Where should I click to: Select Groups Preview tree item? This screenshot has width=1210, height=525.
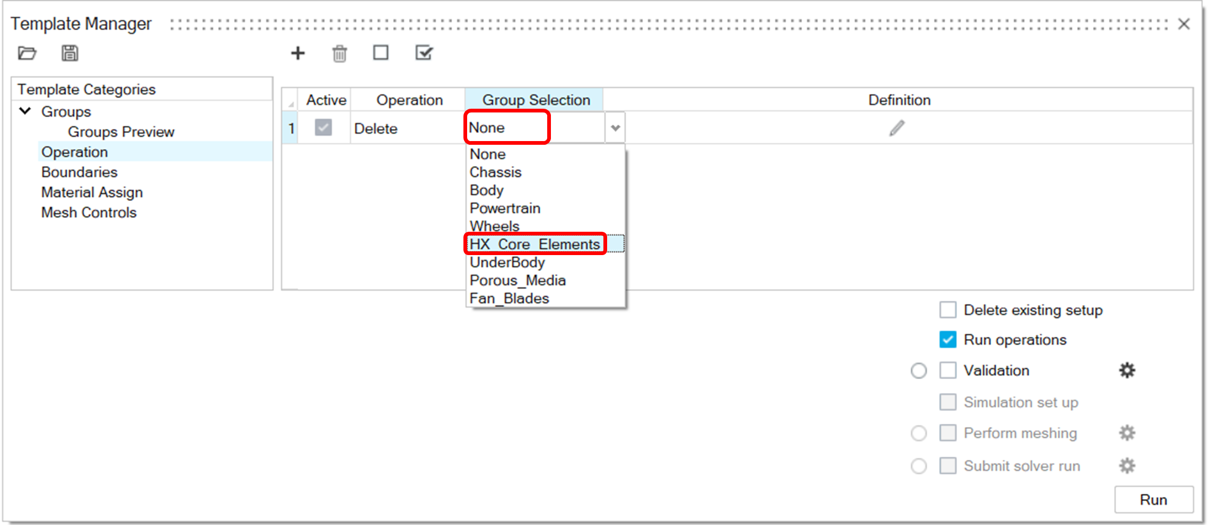tap(121, 132)
